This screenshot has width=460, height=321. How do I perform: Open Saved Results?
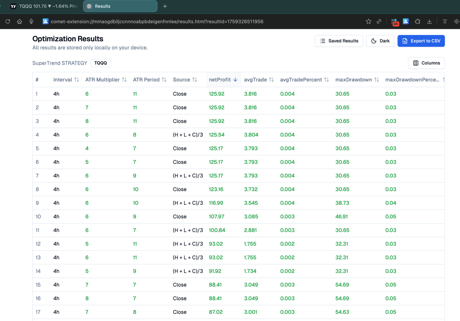point(339,41)
